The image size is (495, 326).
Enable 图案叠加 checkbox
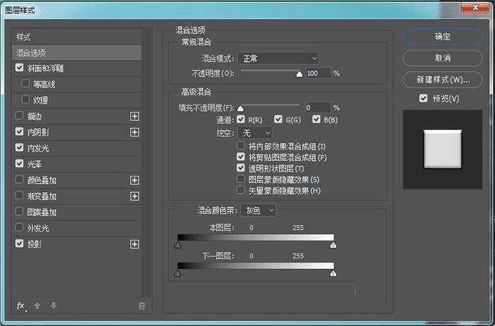pyautogui.click(x=19, y=211)
